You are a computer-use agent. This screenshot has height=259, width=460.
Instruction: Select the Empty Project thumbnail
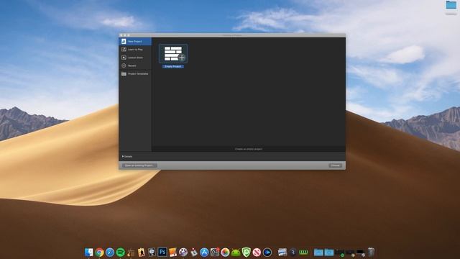[x=173, y=53]
